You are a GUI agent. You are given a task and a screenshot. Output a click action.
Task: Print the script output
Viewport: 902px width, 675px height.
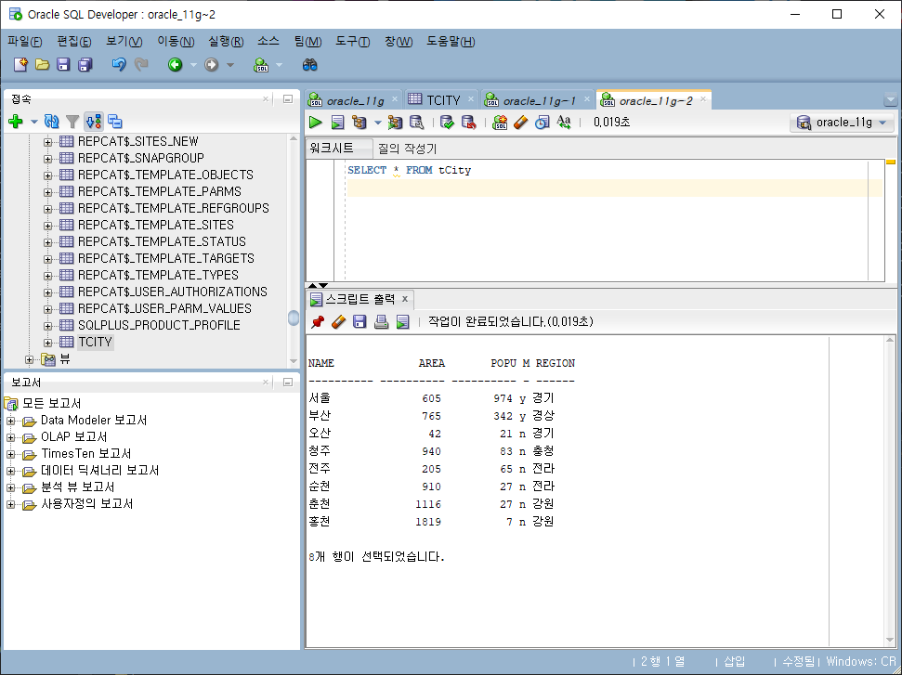(381, 321)
